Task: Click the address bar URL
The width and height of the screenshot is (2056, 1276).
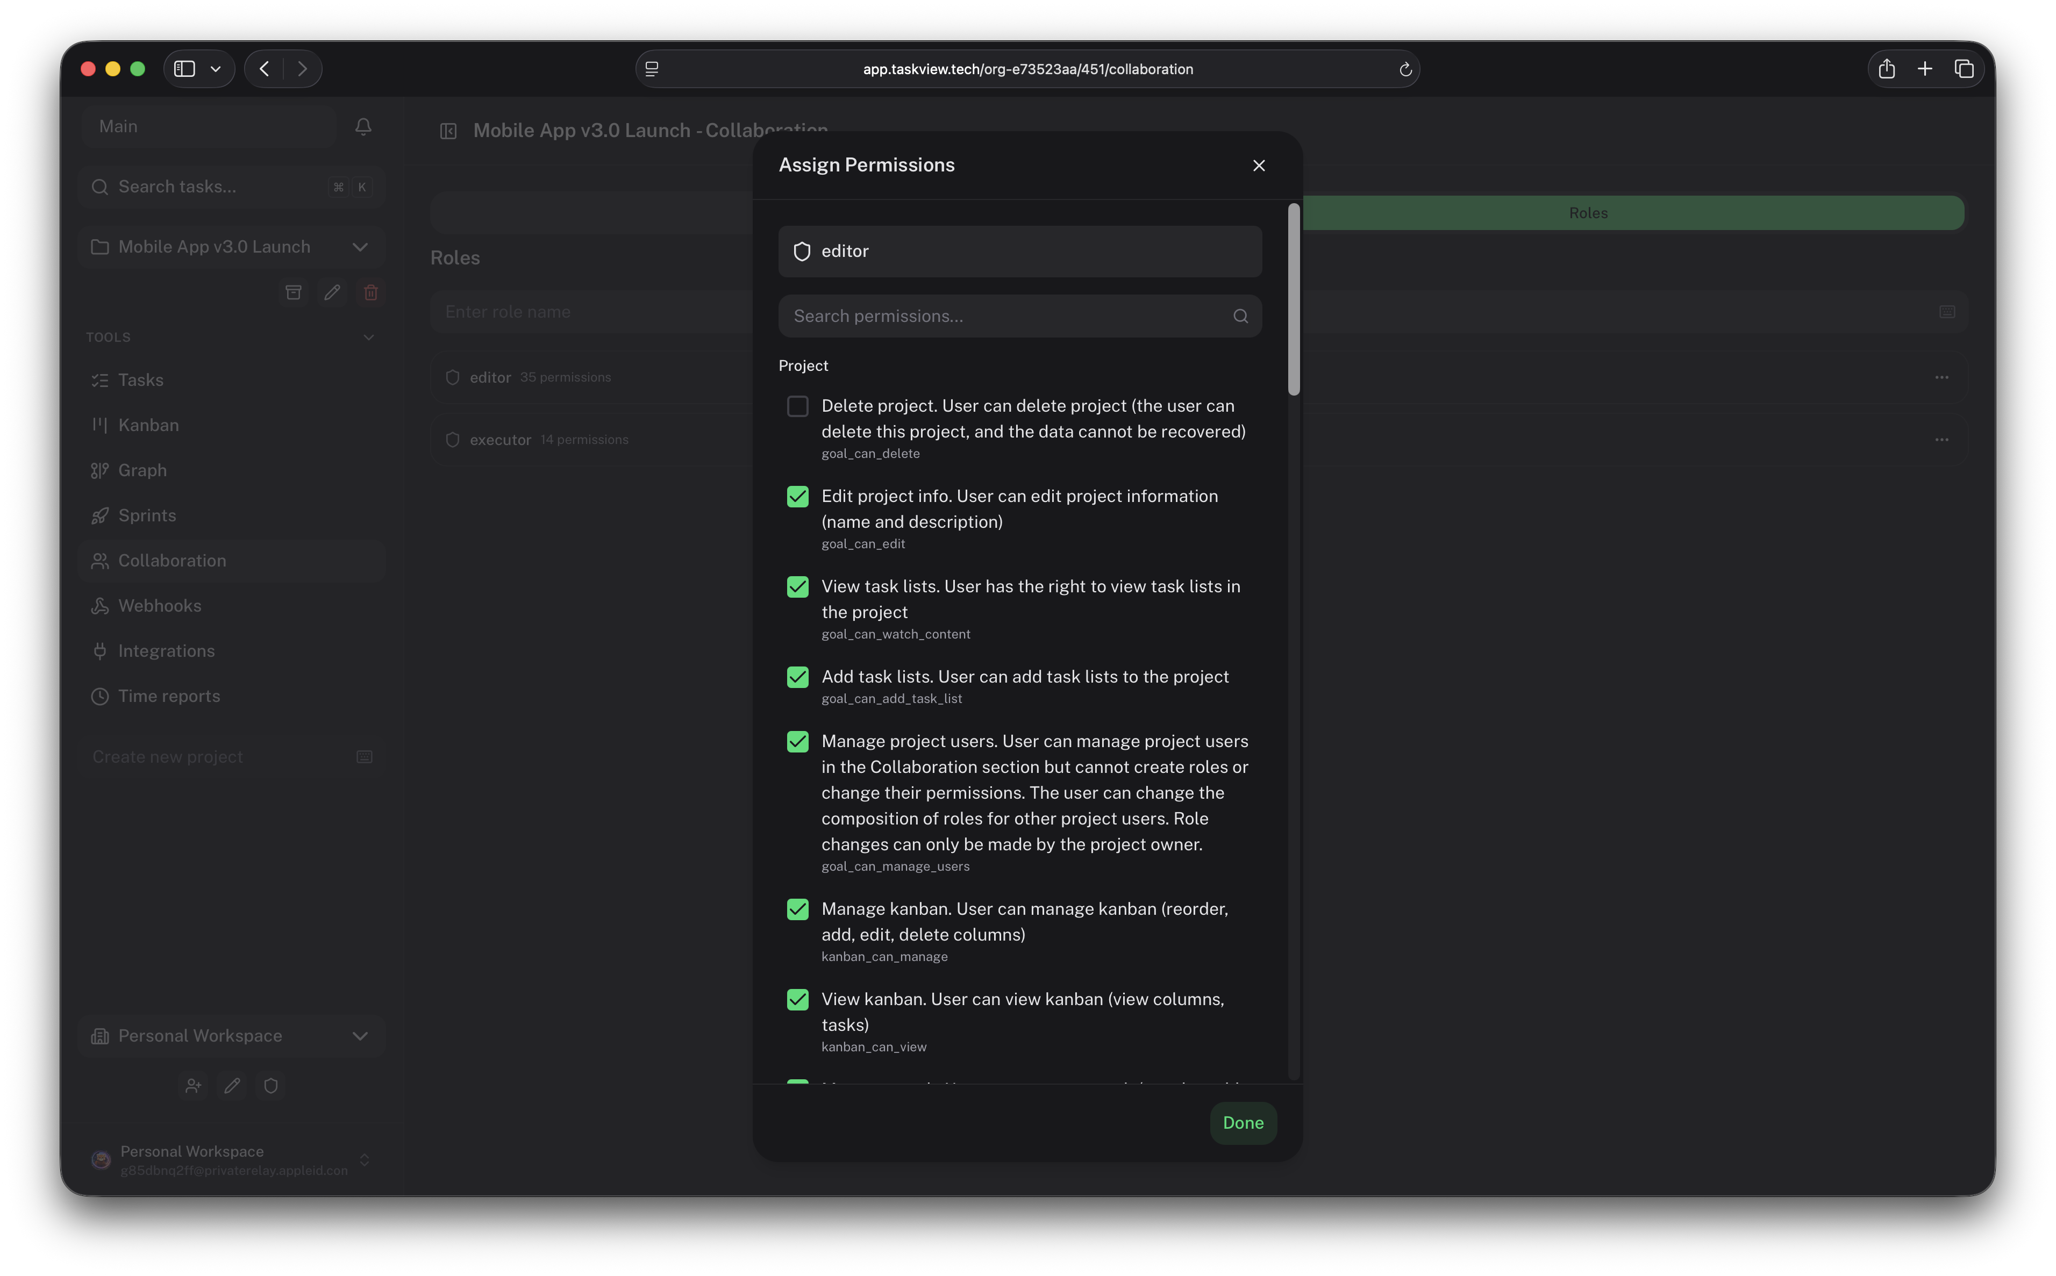Action: tap(1027, 69)
